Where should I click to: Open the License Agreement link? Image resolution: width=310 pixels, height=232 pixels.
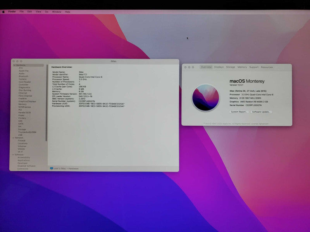point(260,124)
